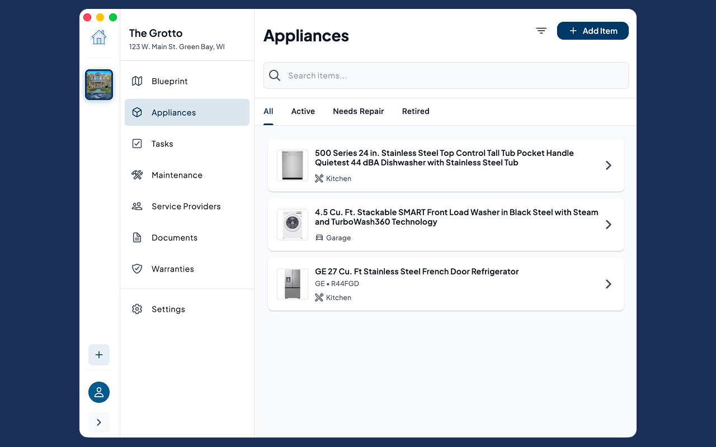The image size is (716, 447).
Task: Click the Warranties shield icon
Action: pyautogui.click(x=137, y=269)
